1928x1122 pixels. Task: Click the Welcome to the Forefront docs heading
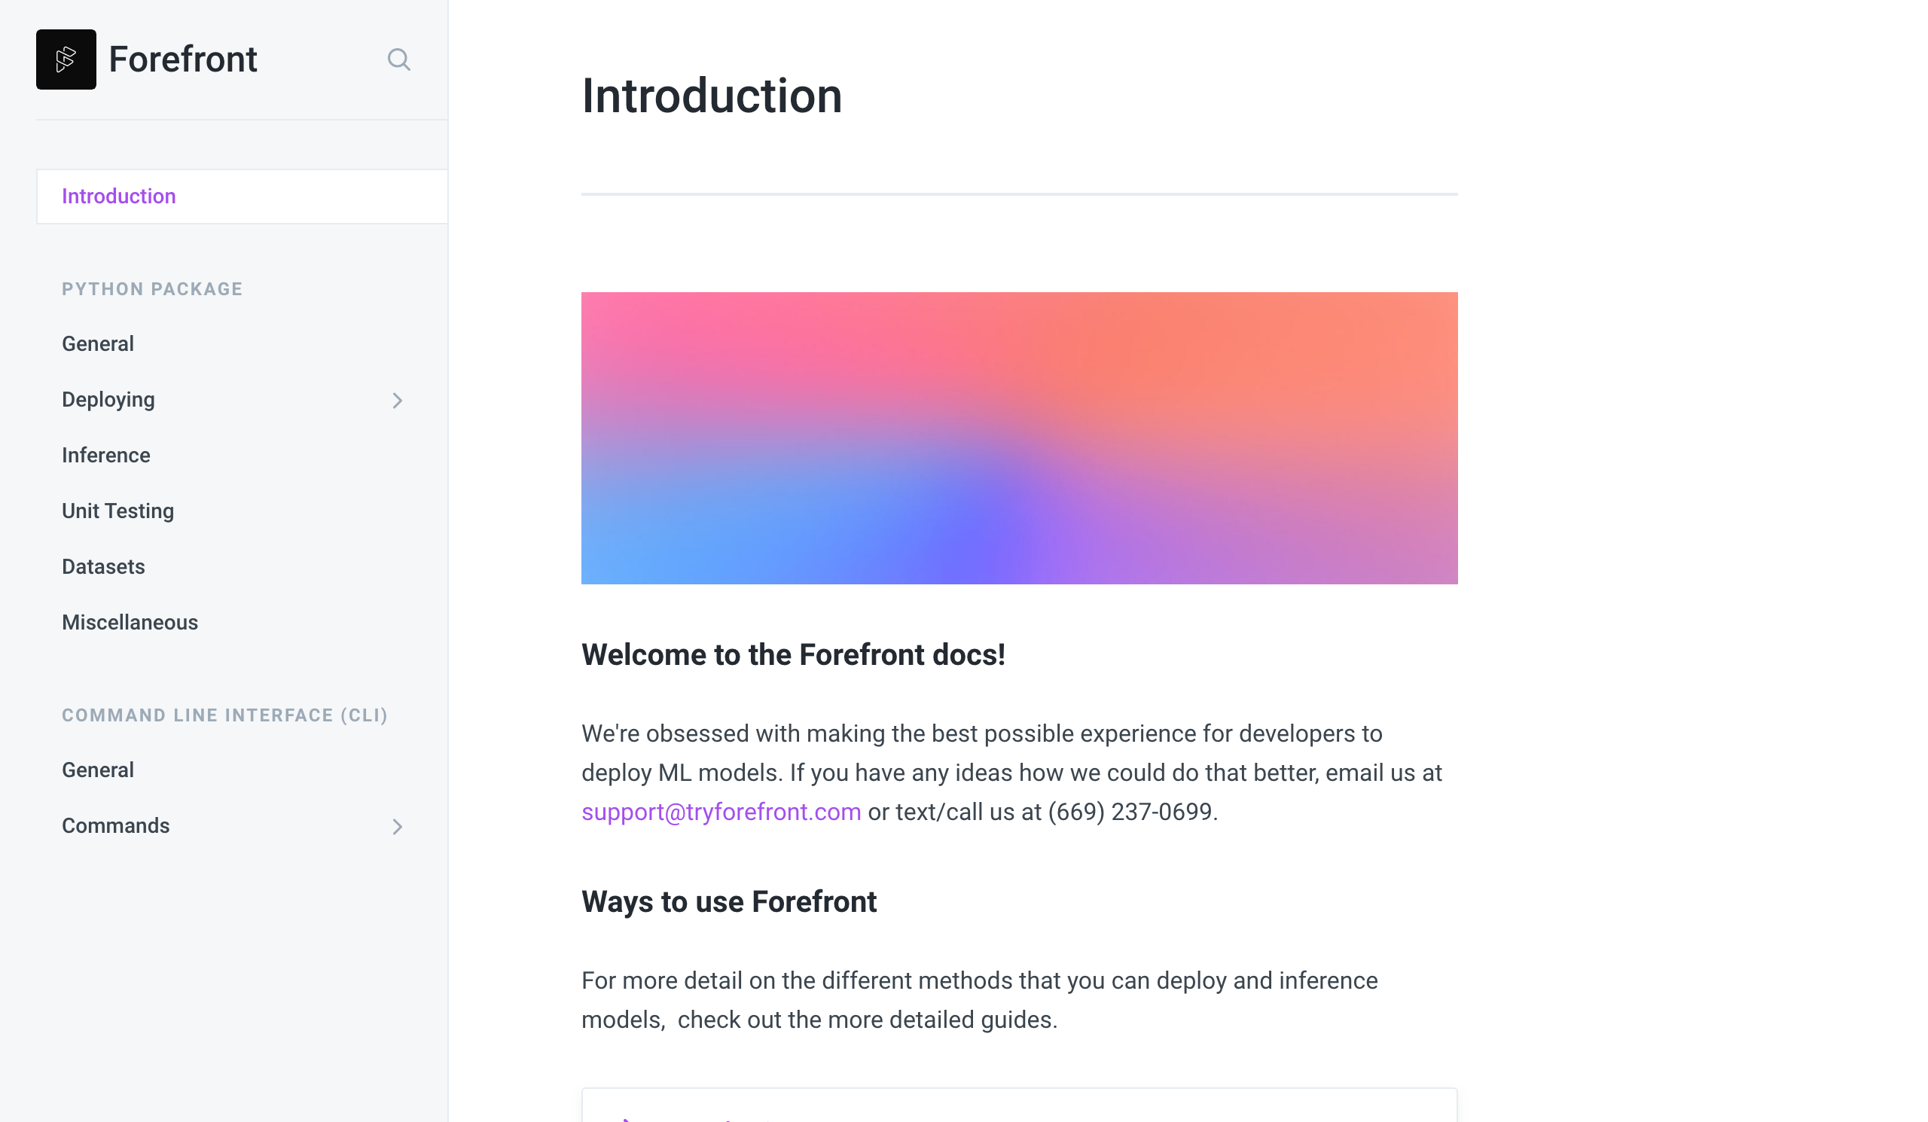click(x=793, y=654)
